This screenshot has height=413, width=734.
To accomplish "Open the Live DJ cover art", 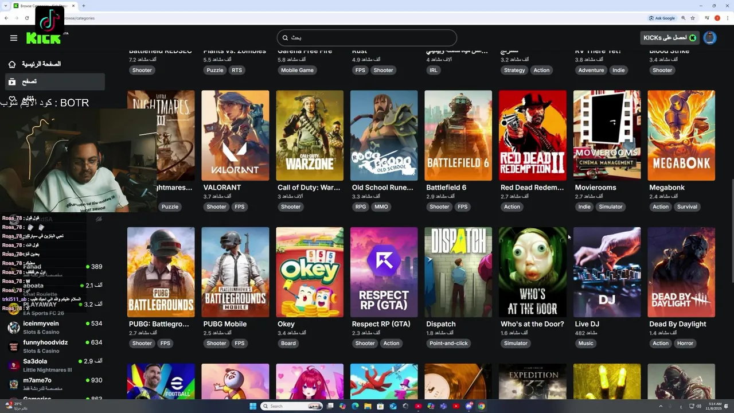I will pyautogui.click(x=607, y=272).
